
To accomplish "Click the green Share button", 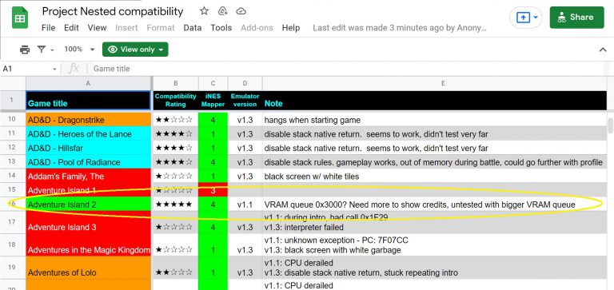I will coord(576,18).
